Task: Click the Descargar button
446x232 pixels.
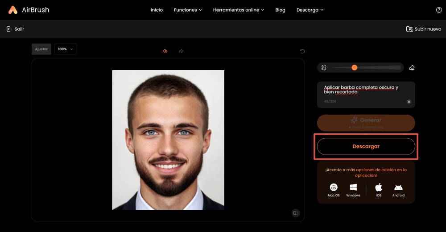Action: (x=366, y=146)
